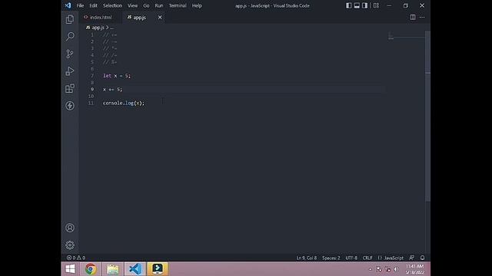Viewport: 492px width, 276px height.
Task: Open the Explorer view in activity bar
Action: 70,19
